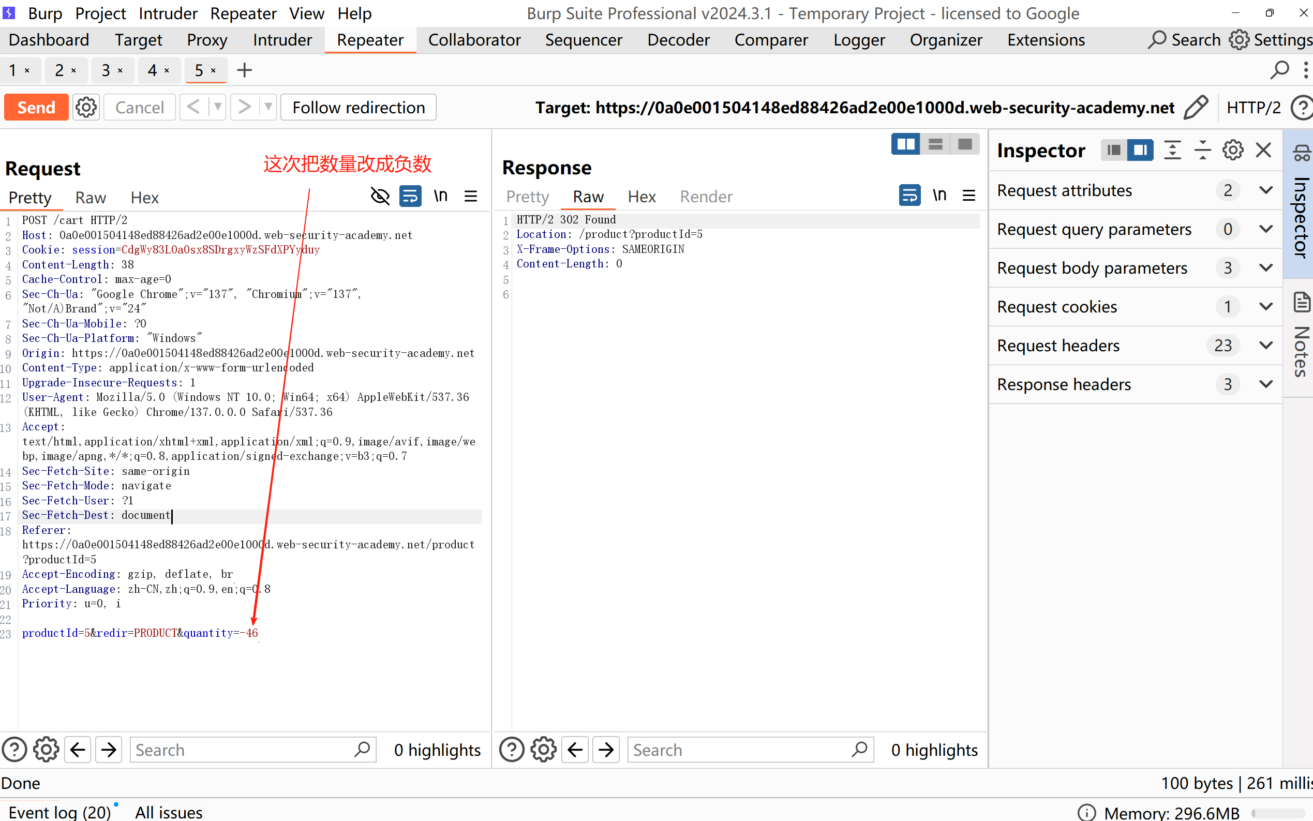Click Follow redirection button
Image resolution: width=1313 pixels, height=821 pixels.
(x=359, y=107)
